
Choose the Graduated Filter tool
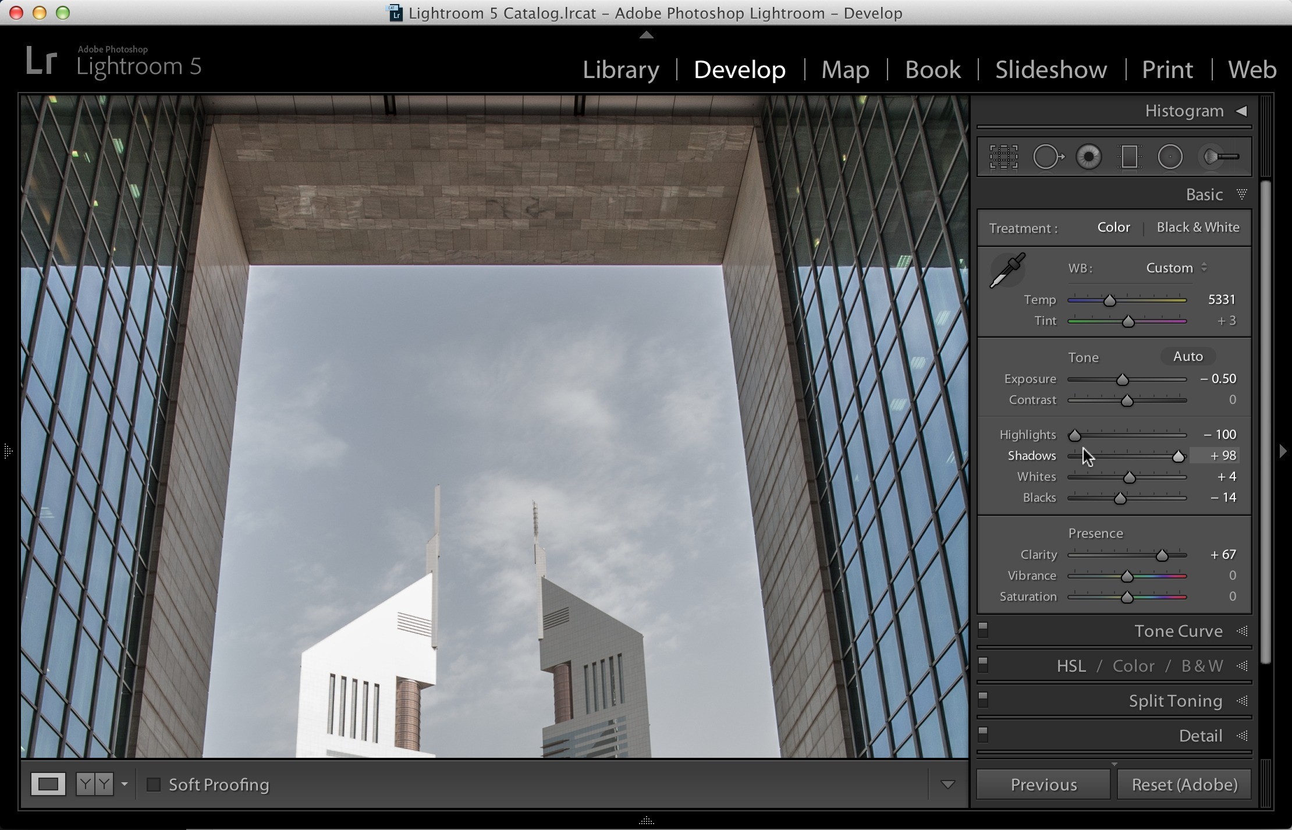[x=1129, y=157]
